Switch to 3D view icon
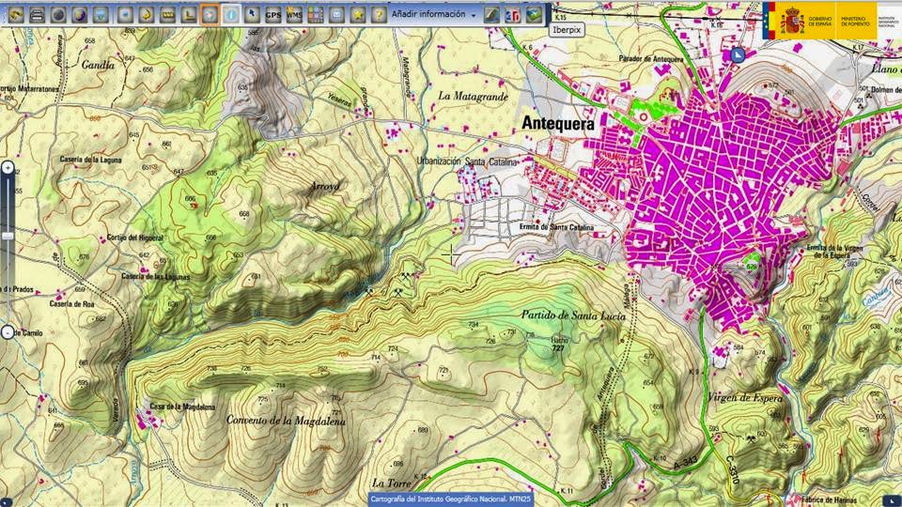This screenshot has height=507, width=902. [x=513, y=15]
